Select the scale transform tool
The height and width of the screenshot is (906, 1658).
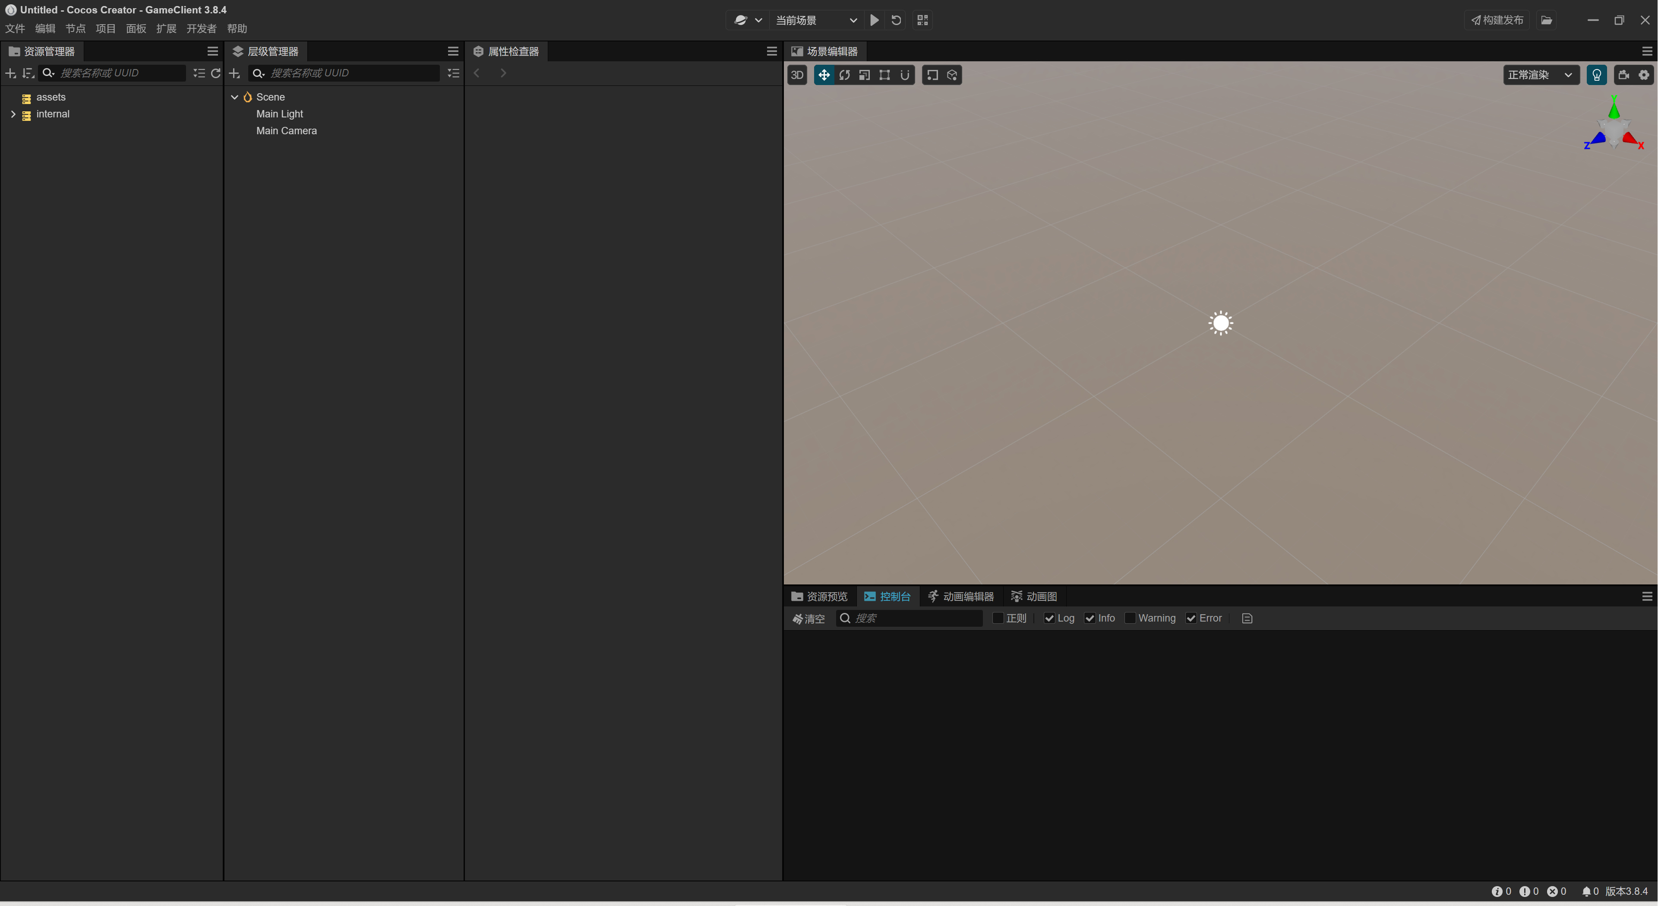pos(865,75)
